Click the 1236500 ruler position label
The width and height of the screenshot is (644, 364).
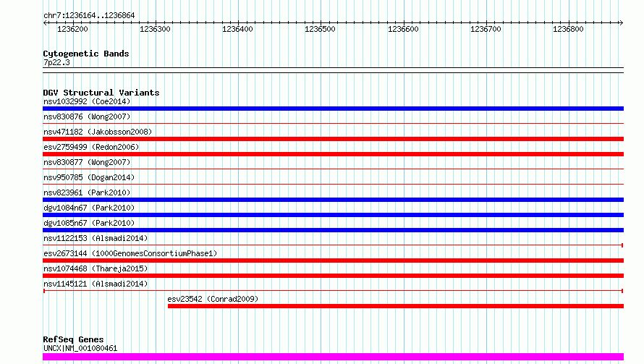click(321, 29)
